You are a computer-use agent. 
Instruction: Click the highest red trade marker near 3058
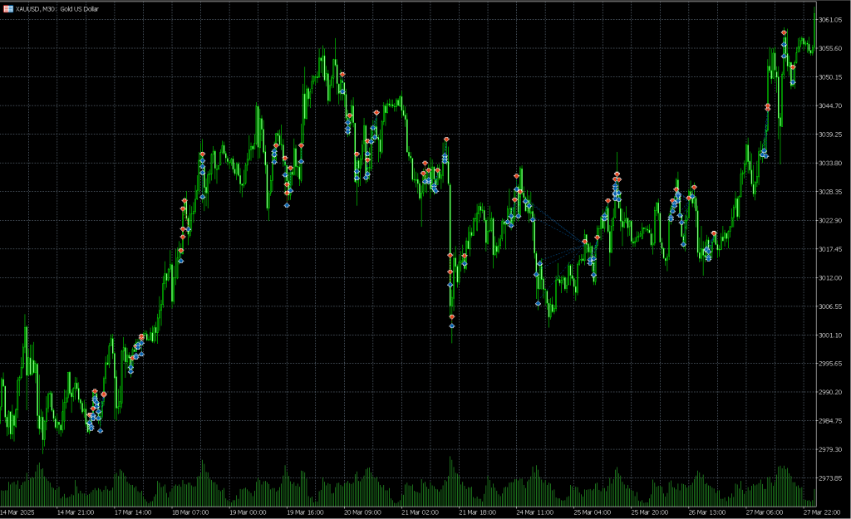(x=784, y=32)
